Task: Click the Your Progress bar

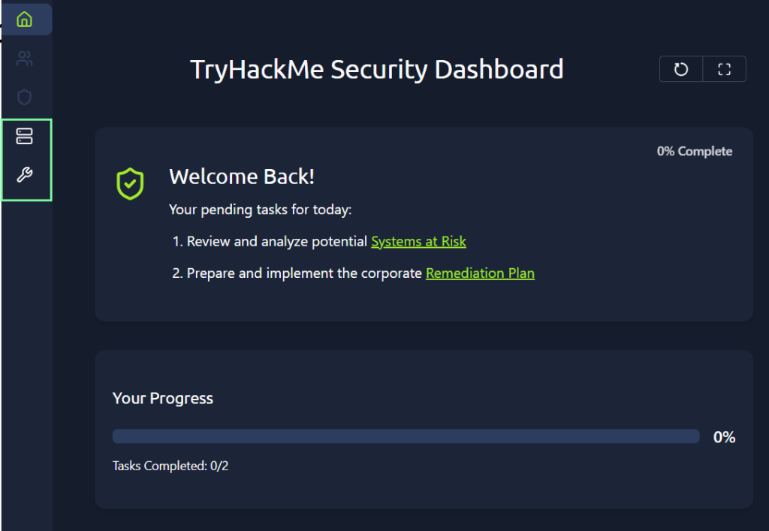Action: click(406, 436)
